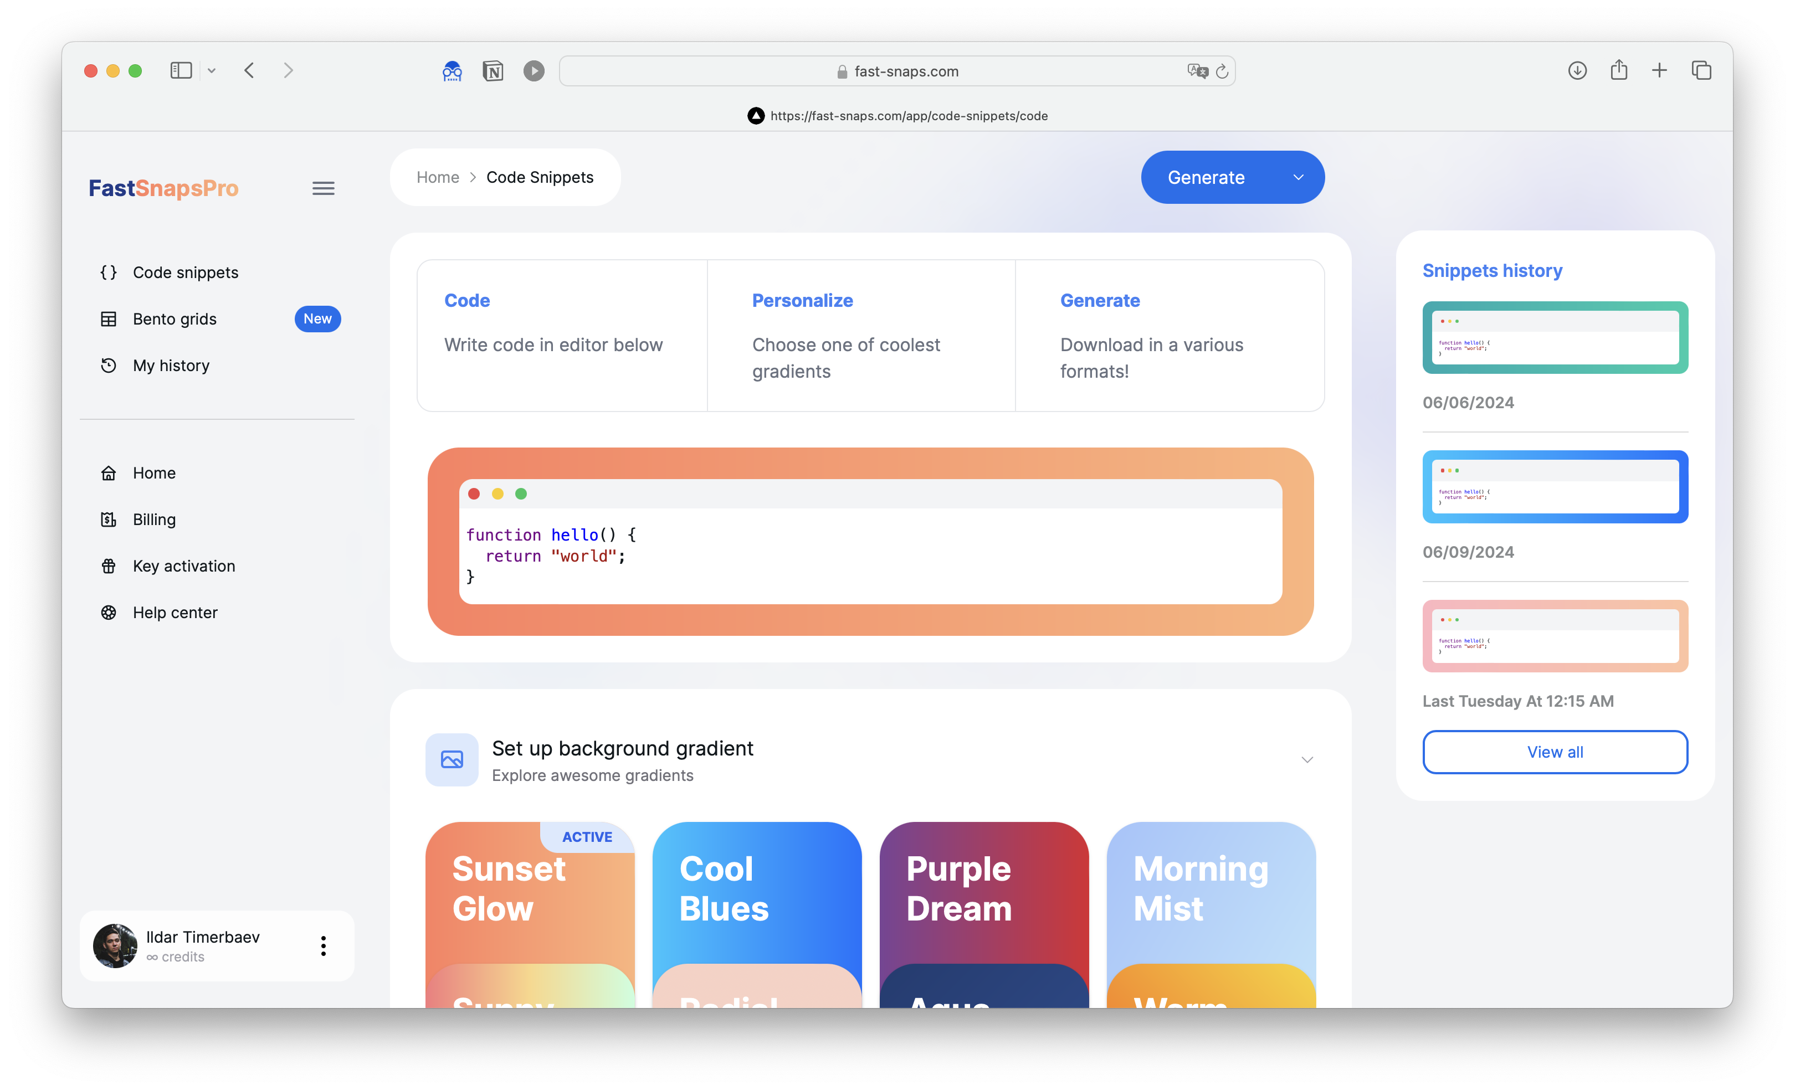Click the Billing receipt icon
This screenshot has width=1795, height=1090.
[109, 520]
